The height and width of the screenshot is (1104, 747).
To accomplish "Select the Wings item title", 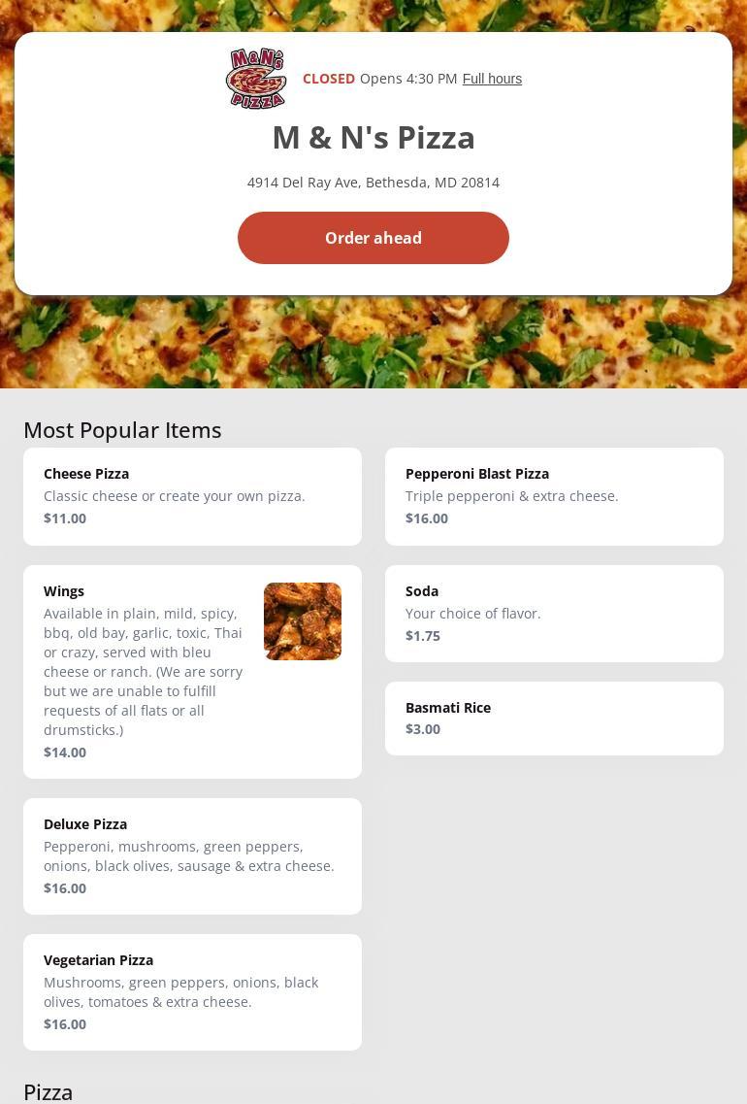I will [x=64, y=591].
